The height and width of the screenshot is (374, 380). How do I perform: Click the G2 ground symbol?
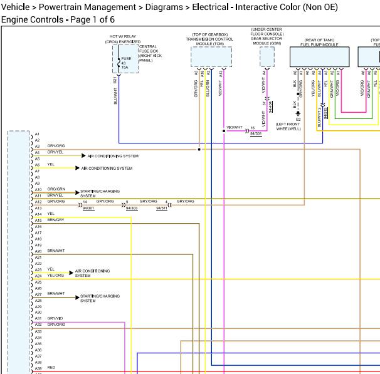pyautogui.click(x=298, y=113)
